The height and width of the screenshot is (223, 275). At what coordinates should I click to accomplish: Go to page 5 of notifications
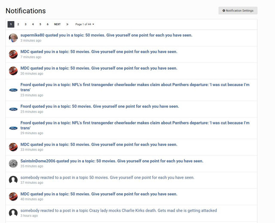(40, 24)
